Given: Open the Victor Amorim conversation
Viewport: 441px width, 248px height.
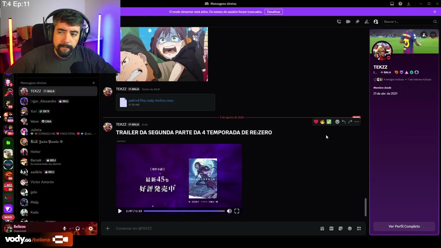Looking at the screenshot, I should pos(58,182).
